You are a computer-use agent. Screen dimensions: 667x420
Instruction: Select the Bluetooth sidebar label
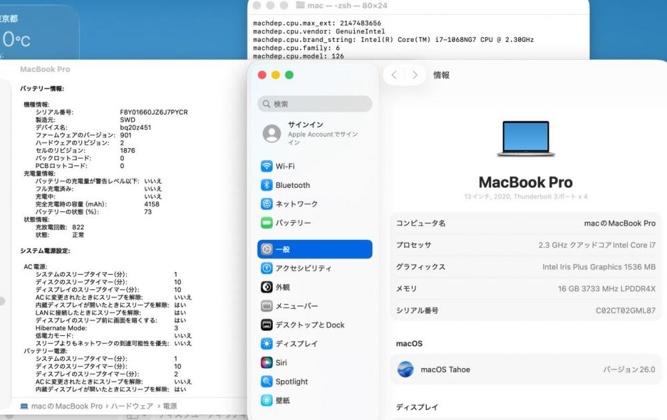(x=293, y=185)
